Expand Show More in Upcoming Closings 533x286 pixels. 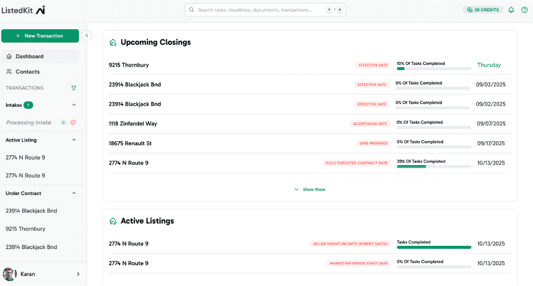(x=309, y=189)
